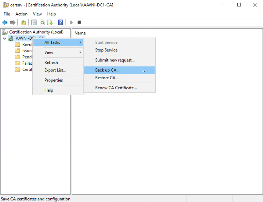The width and height of the screenshot is (263, 202).
Task: Open the View submenu
Action: [49, 52]
